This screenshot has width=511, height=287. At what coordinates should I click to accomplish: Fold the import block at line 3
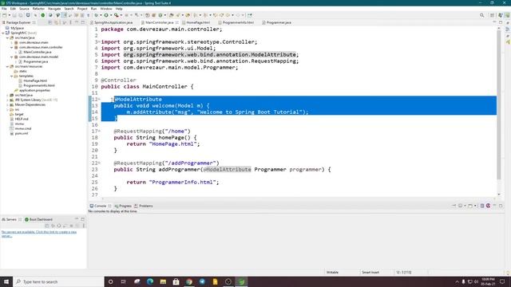tap(99, 41)
